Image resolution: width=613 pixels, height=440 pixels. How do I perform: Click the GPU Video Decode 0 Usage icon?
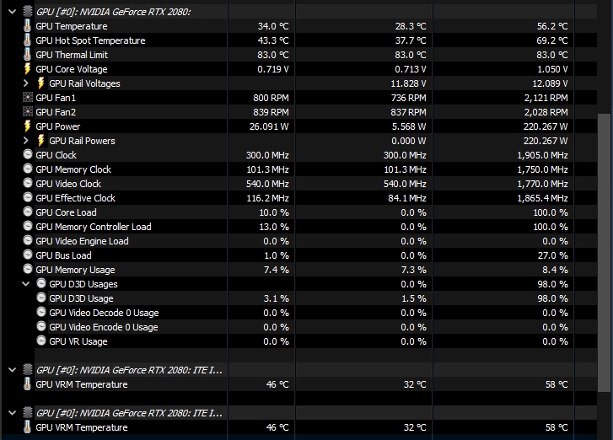[41, 312]
